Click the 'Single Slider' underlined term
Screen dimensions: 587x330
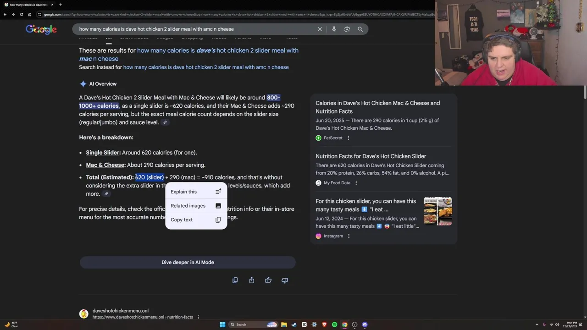[x=103, y=153]
